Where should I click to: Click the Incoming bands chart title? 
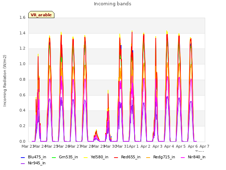(x=113, y=4)
